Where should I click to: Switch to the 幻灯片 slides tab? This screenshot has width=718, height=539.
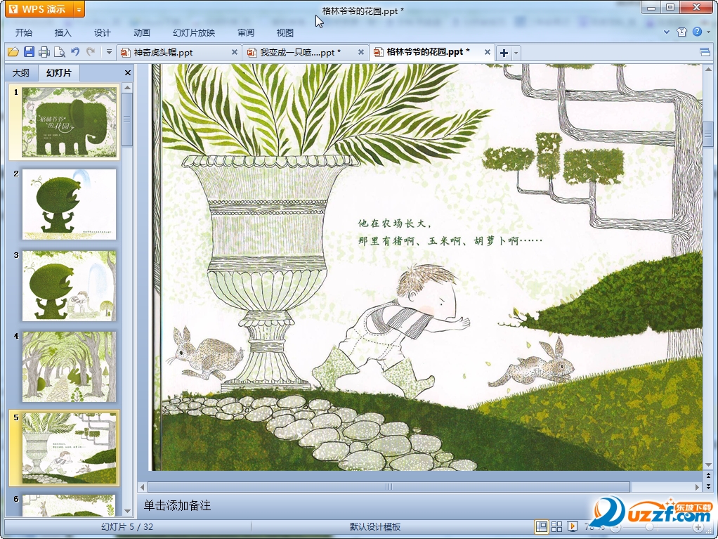(x=59, y=73)
